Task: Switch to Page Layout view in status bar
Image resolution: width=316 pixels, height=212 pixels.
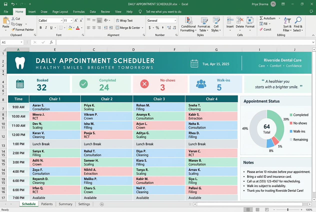Action: pos(257,210)
